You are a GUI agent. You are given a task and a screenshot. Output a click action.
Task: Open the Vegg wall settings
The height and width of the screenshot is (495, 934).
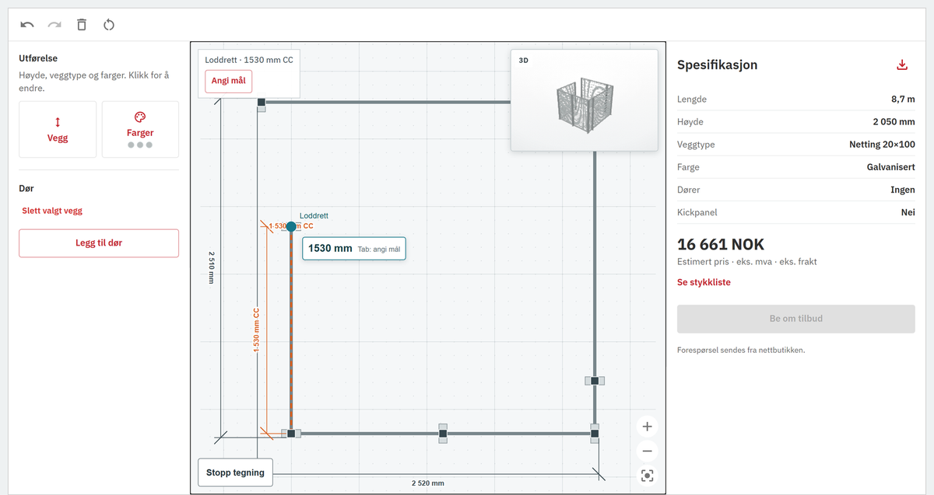tap(58, 129)
